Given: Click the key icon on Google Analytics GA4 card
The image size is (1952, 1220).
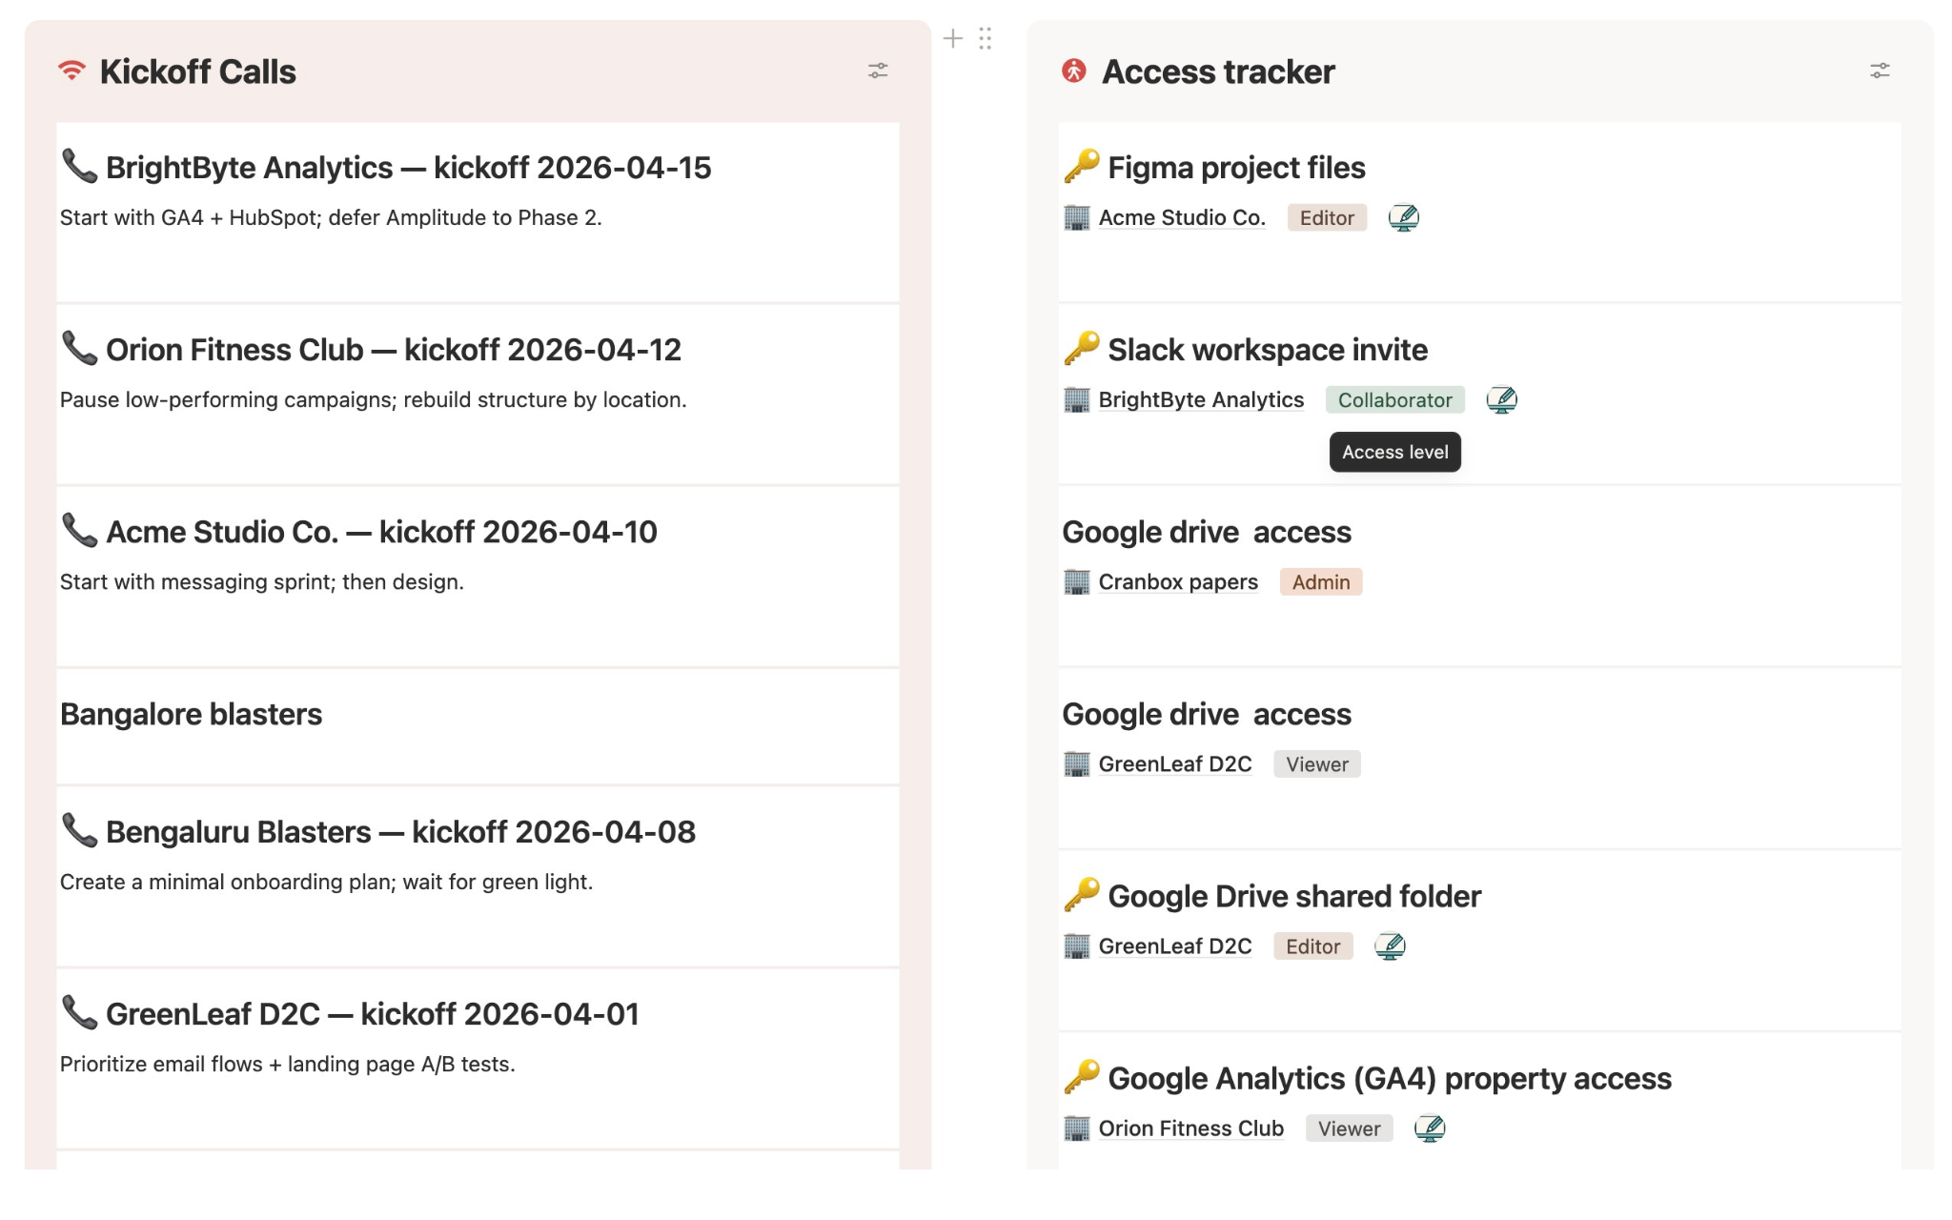Looking at the screenshot, I should (x=1081, y=1076).
